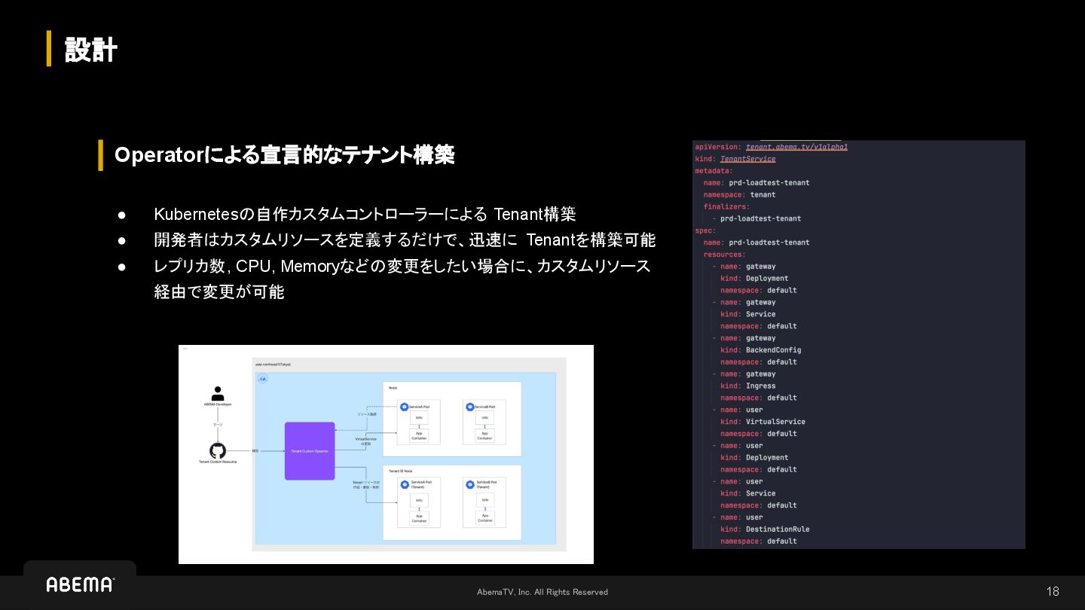Click the page number 18
This screenshot has height=610, width=1085.
pyautogui.click(x=1053, y=592)
